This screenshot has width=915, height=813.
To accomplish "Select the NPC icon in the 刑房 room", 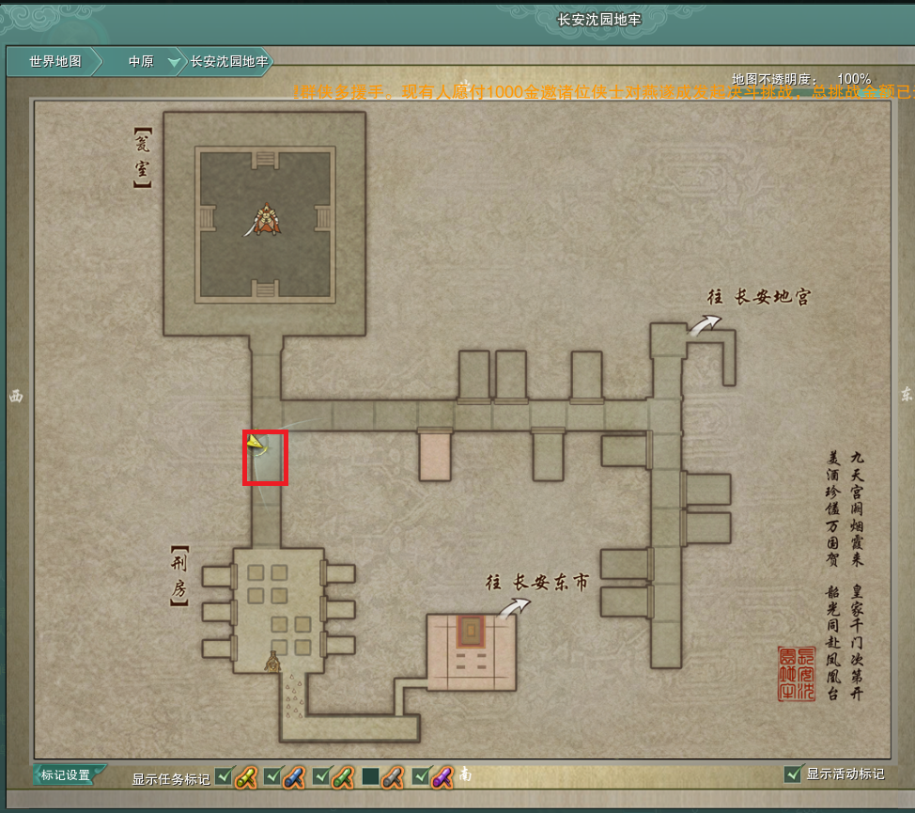I will click(x=273, y=662).
